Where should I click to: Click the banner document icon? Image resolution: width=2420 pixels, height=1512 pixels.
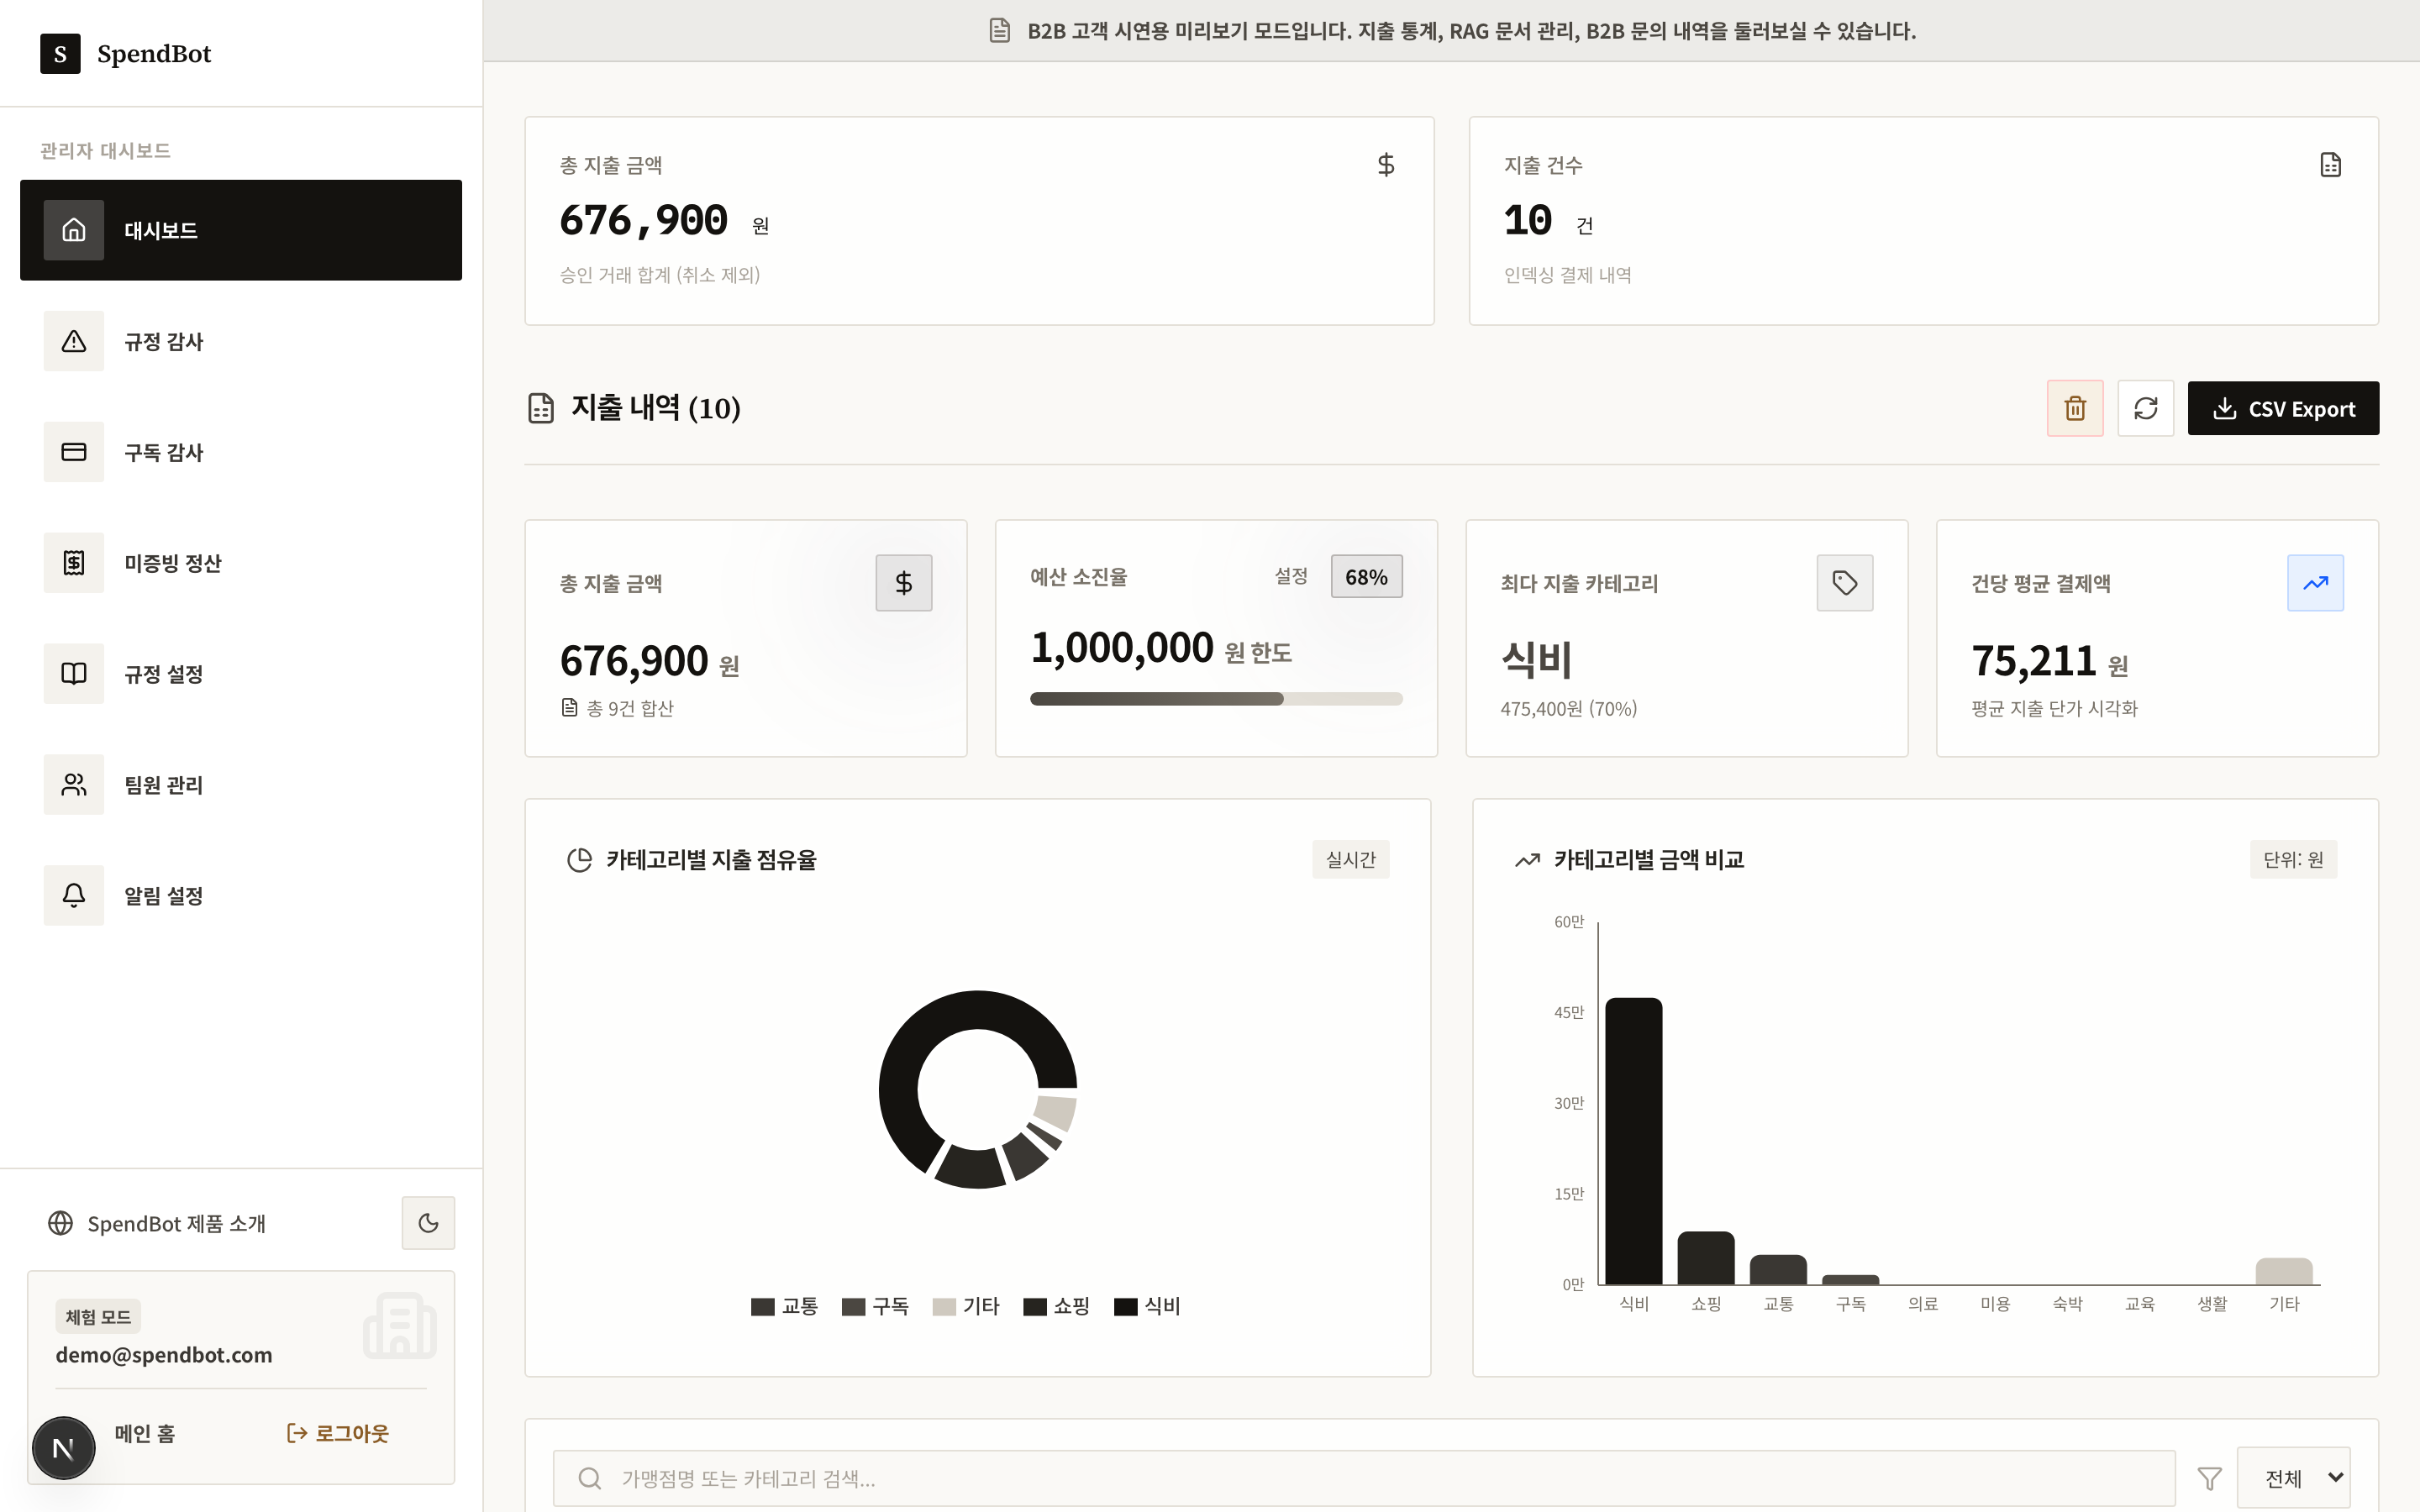point(999,31)
